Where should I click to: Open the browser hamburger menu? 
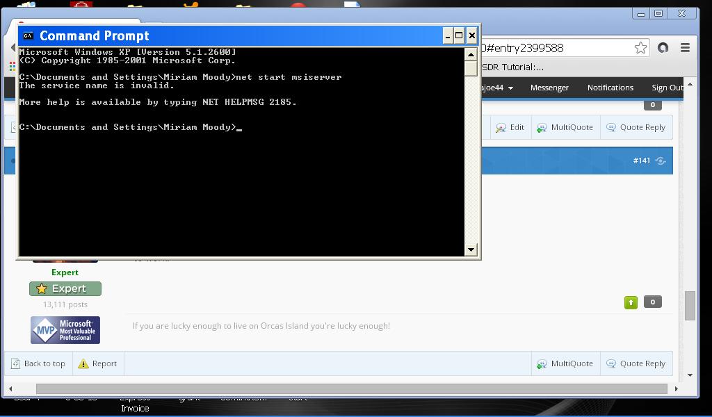tap(685, 48)
